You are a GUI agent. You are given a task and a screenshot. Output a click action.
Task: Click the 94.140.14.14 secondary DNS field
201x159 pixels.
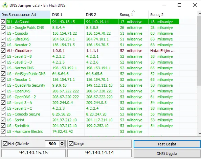click(x=99, y=153)
